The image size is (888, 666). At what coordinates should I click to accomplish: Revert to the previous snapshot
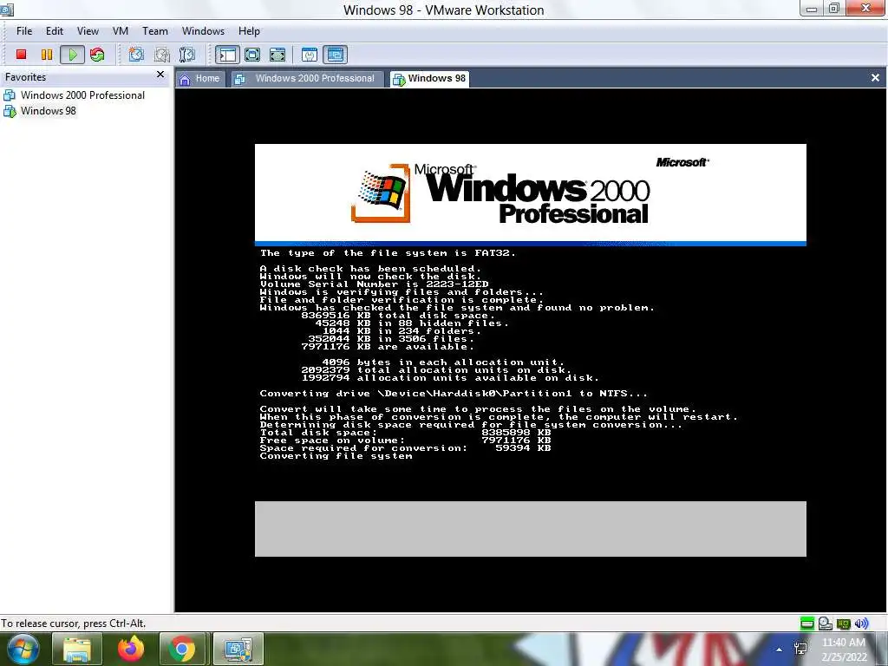point(161,55)
